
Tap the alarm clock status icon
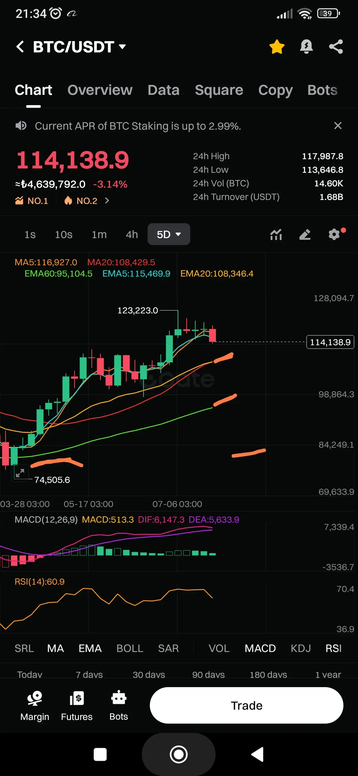tap(56, 13)
